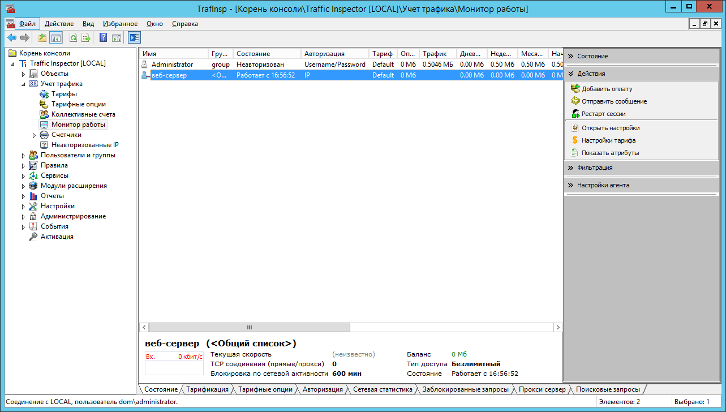Sort by the Состояние column header
Image resolution: width=726 pixels, height=412 pixels.
tap(267, 54)
